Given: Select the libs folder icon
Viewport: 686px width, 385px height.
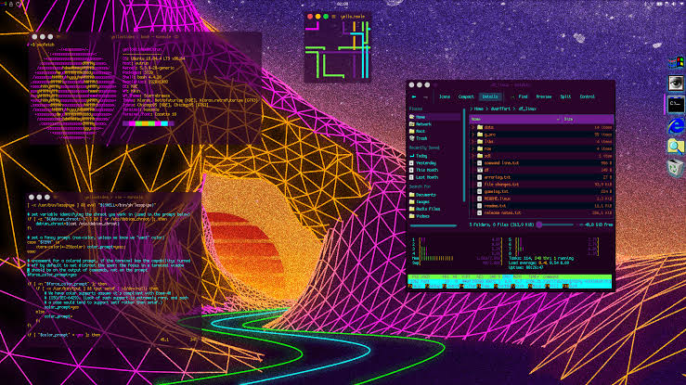Looking at the screenshot, I should click(480, 142).
